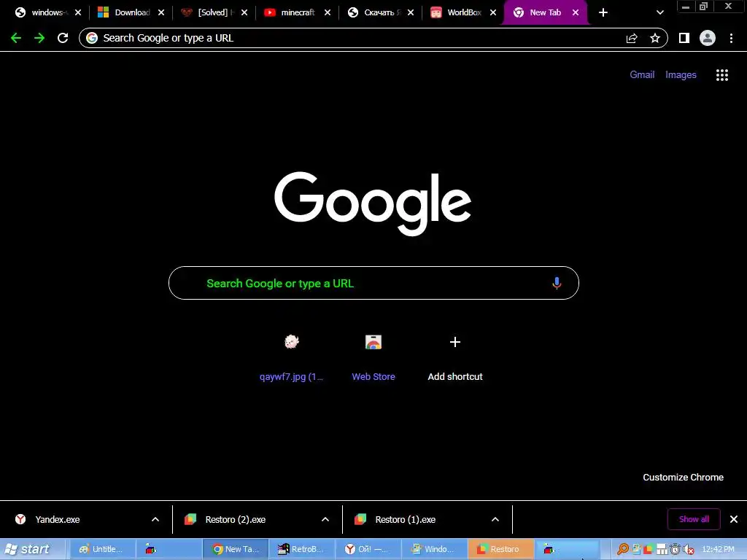Share this page from the address bar
The width and height of the screenshot is (747, 560).
(632, 38)
